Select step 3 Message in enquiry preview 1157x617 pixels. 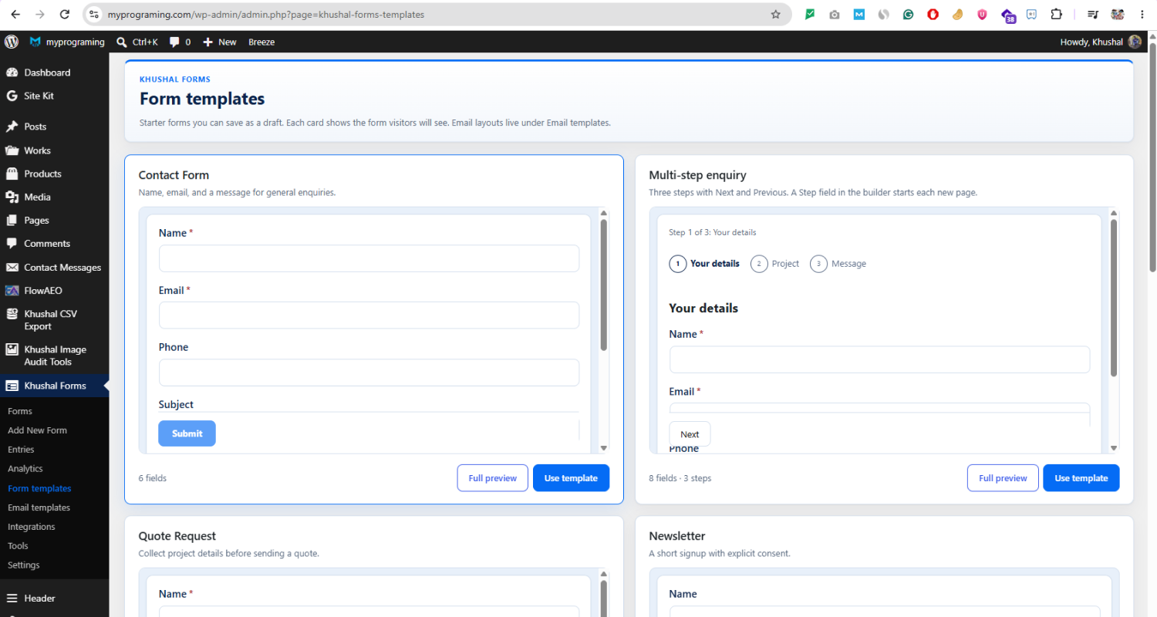(x=838, y=264)
